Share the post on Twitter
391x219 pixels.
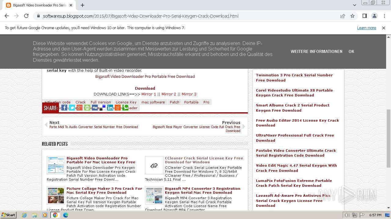pos(72,108)
